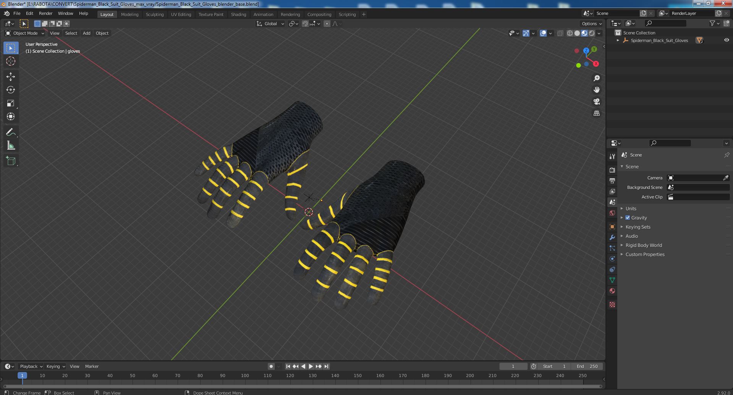Expand the Keying Sets panel
The width and height of the screenshot is (733, 395).
pyautogui.click(x=638, y=227)
